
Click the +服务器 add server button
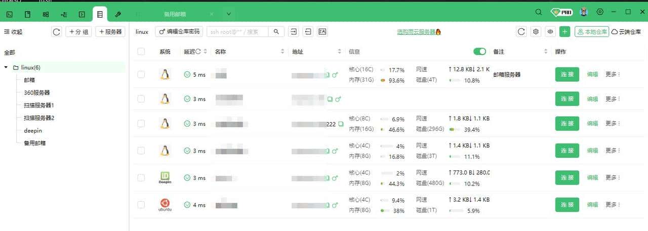[x=110, y=32]
